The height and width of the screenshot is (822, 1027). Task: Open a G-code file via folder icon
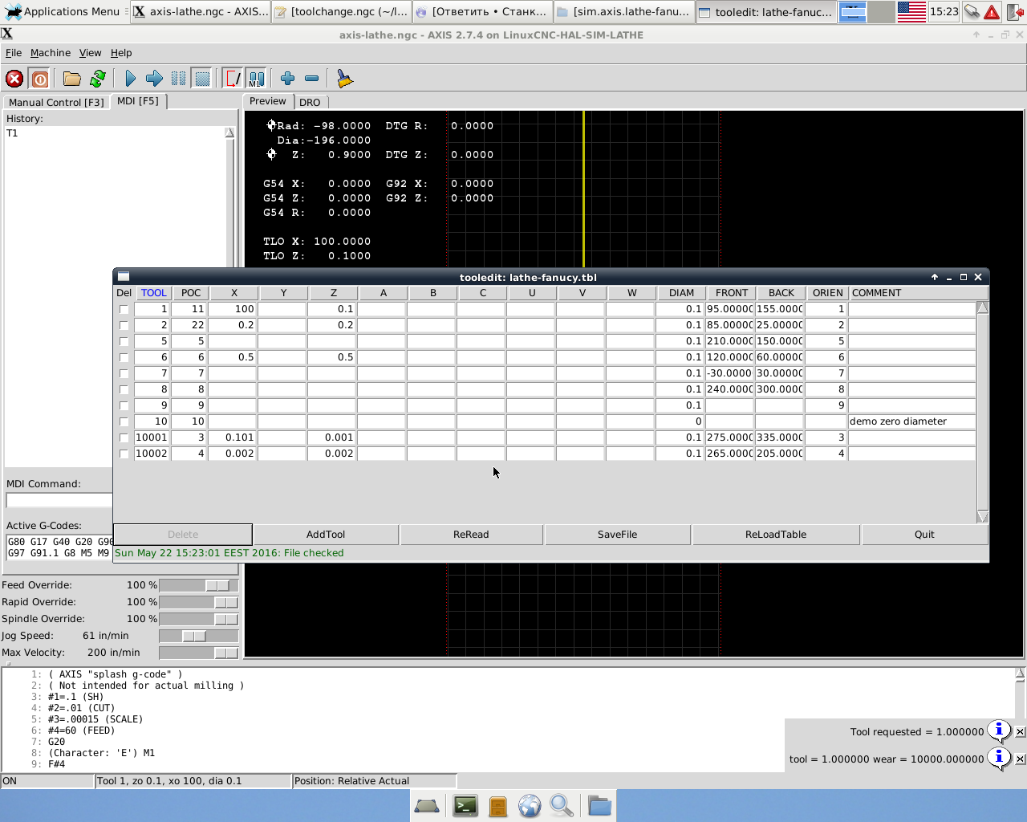click(x=72, y=79)
